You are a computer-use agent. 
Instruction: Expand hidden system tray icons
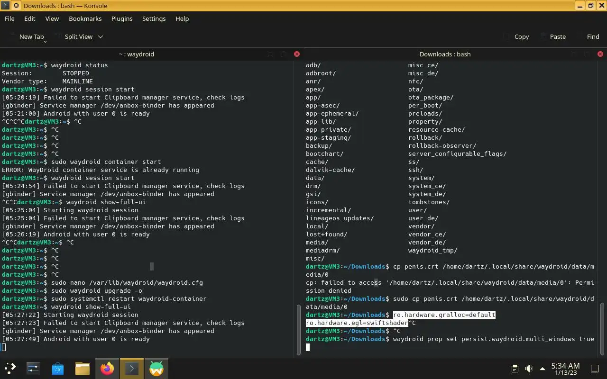click(543, 369)
